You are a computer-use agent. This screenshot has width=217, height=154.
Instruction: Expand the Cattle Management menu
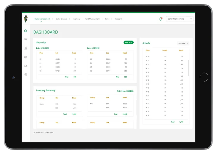click(x=42, y=19)
